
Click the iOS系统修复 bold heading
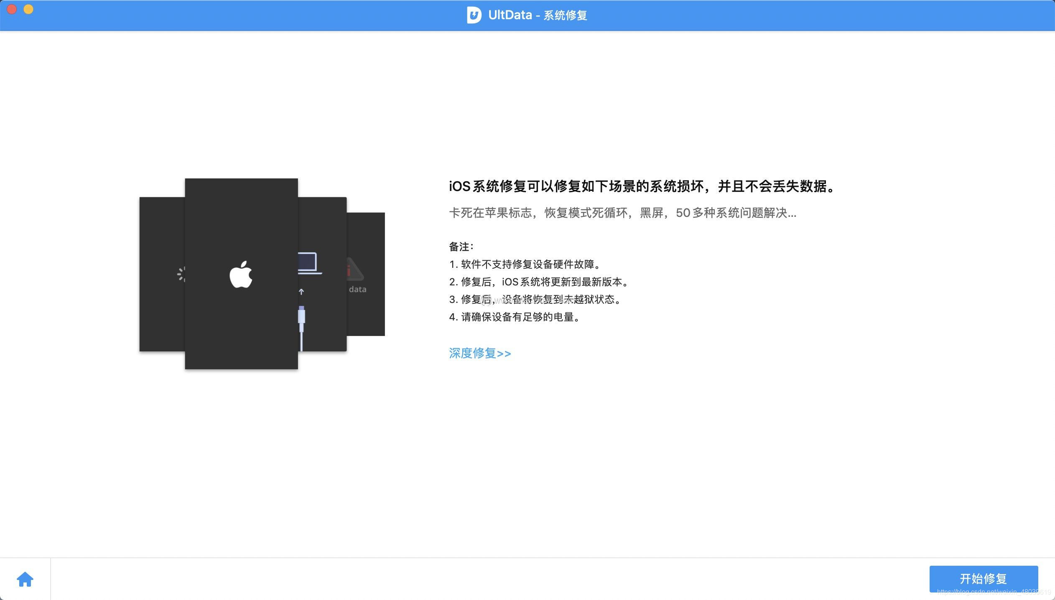pos(642,186)
